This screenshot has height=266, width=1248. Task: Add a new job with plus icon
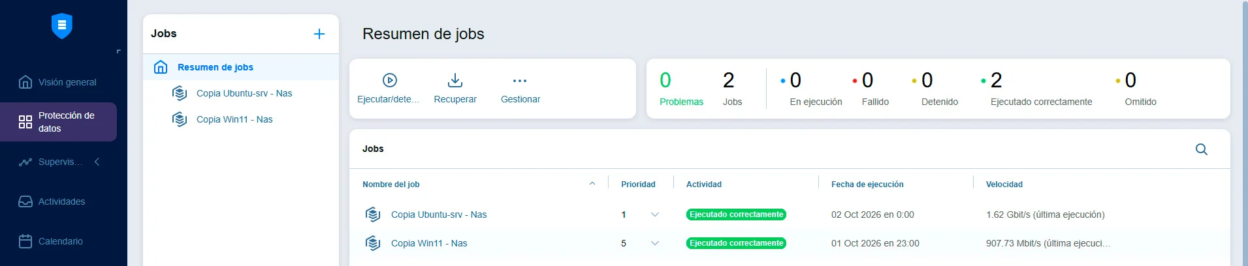(319, 34)
